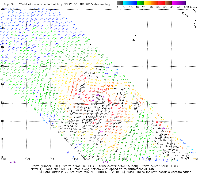Pick the brown 35–40 knot legend swatch
Viewport: 198px width, 174px height.
(x=169, y=3)
